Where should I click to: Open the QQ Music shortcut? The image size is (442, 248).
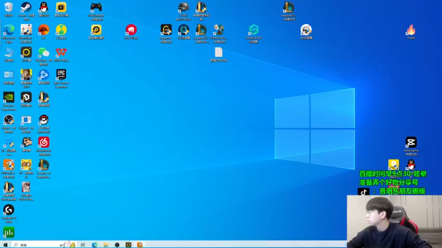[61, 30]
